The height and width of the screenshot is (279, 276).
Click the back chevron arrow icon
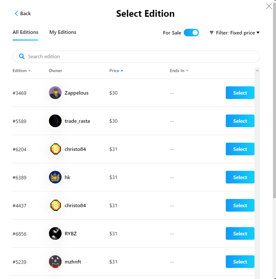coord(16,13)
